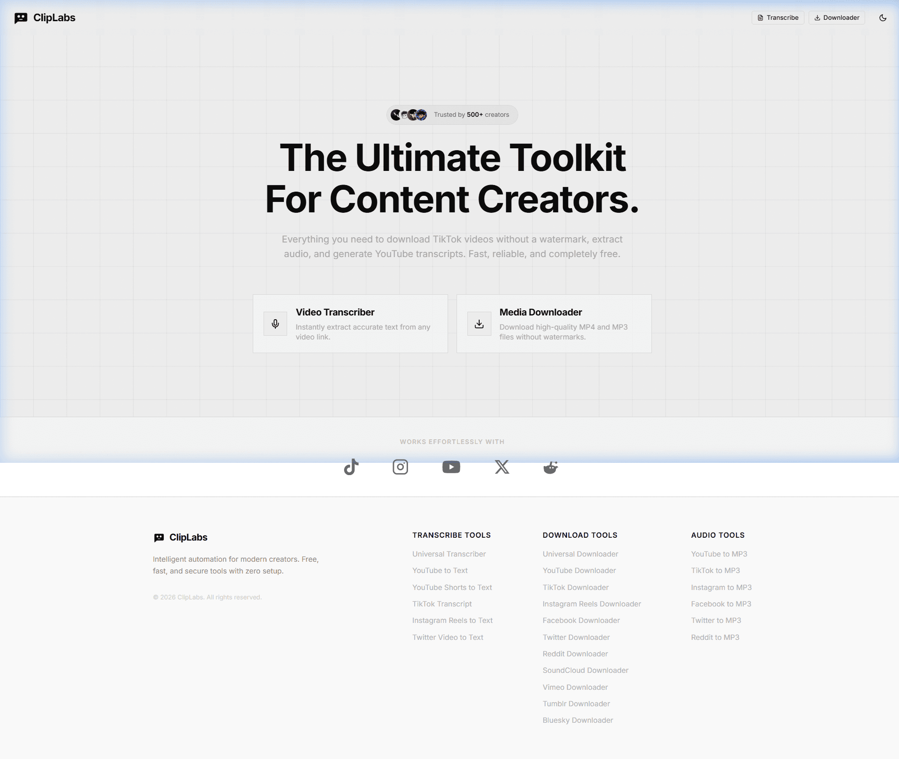This screenshot has height=759, width=899.
Task: Open Tumblr Downloader link
Action: (576, 704)
